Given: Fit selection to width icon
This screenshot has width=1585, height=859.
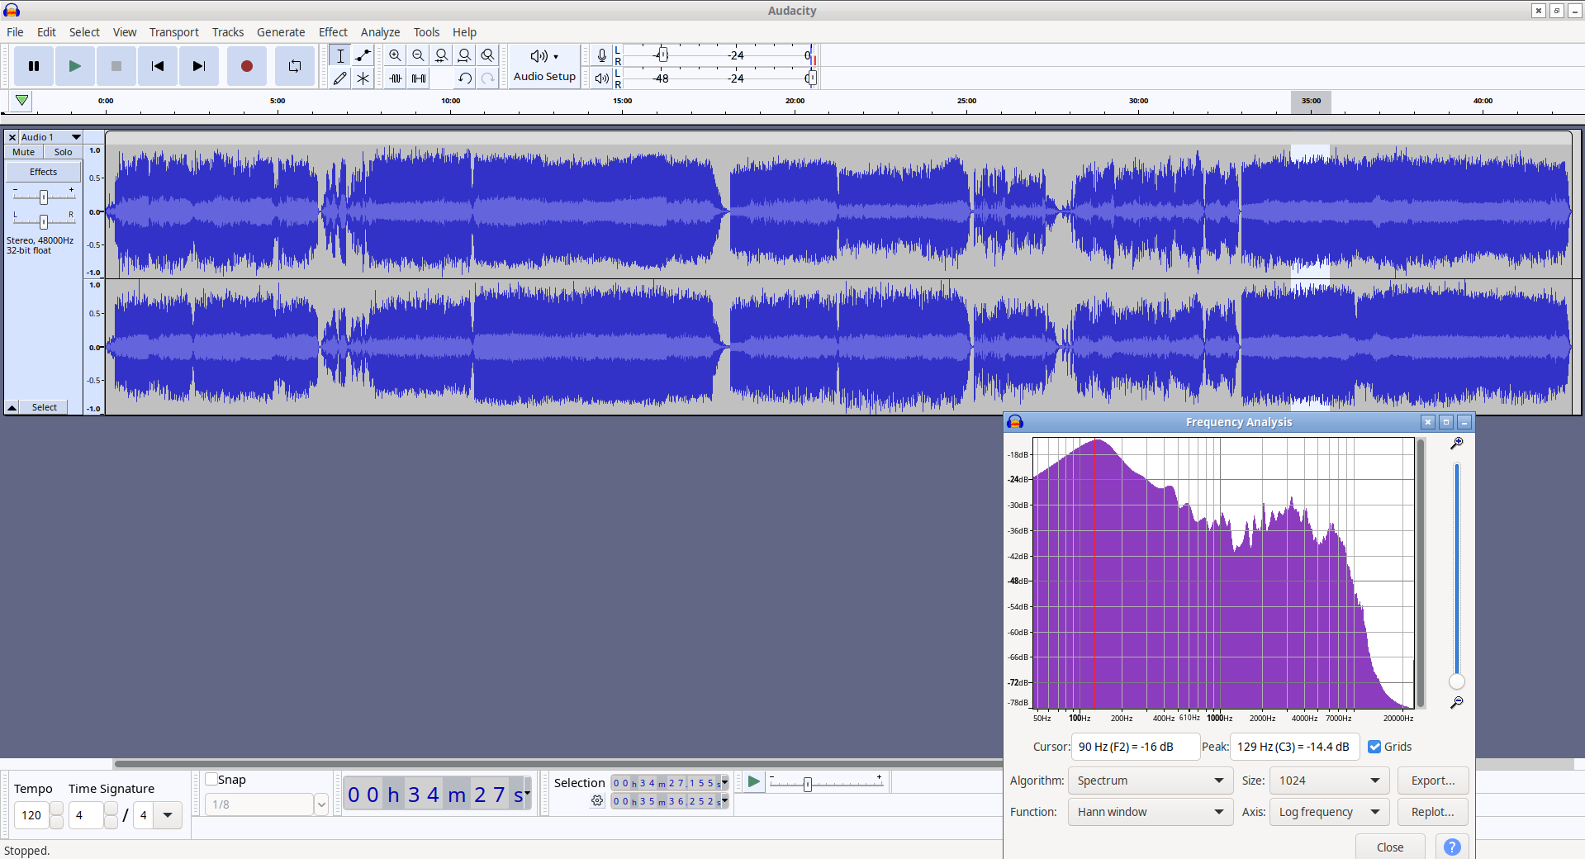Looking at the screenshot, I should click(x=442, y=55).
